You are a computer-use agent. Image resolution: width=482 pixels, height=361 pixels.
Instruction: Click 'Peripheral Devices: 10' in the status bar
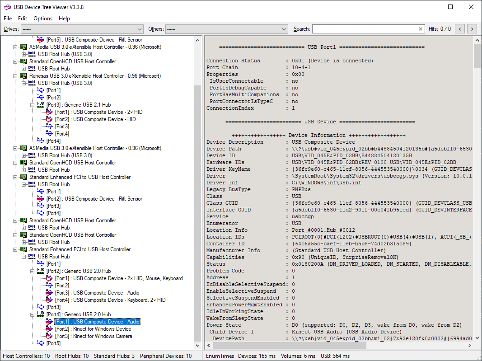[166, 356]
